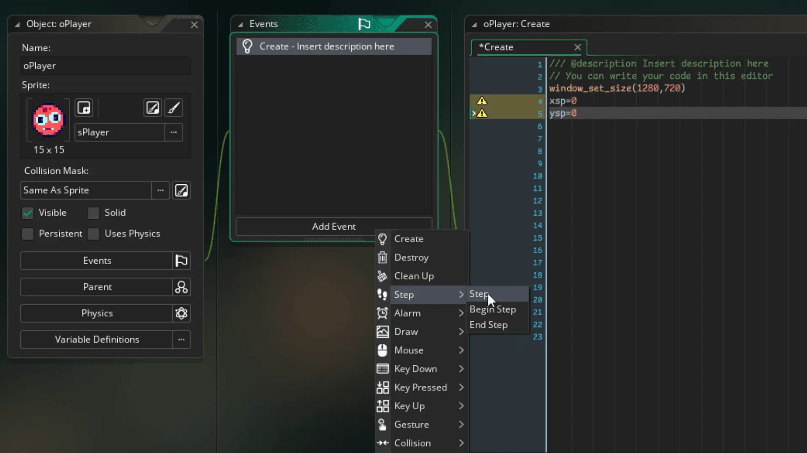Screen dimensions: 807x453
Task: Click the Add Event button
Action: tap(334, 227)
